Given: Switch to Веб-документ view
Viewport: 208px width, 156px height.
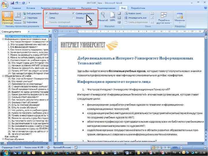Looking at the screenshot, I should coord(32,13).
